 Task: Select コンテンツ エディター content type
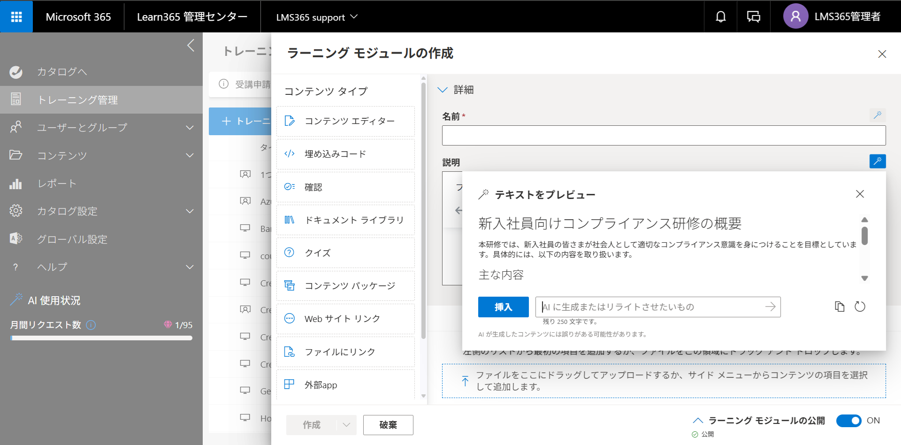pos(345,121)
